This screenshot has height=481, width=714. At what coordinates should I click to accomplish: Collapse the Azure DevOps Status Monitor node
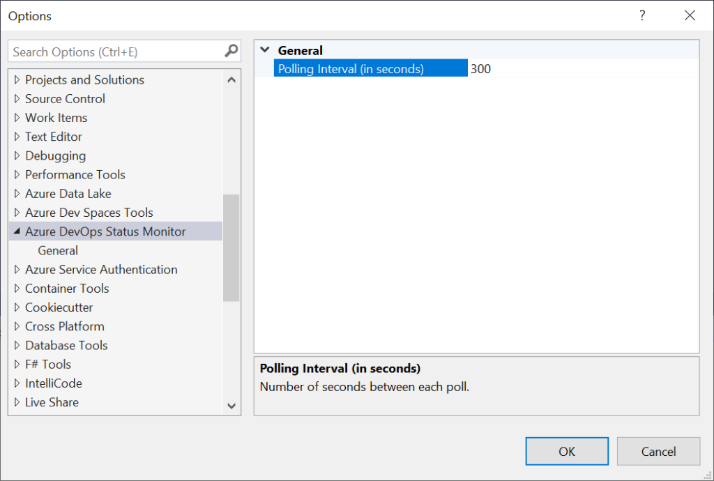[x=15, y=231]
